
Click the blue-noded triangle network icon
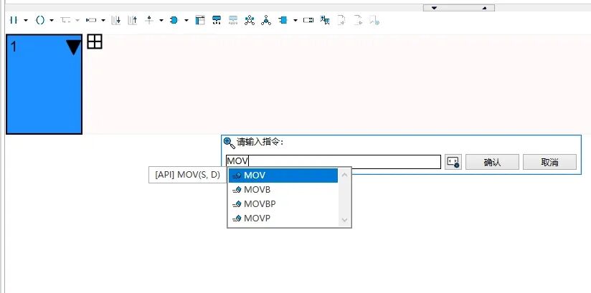click(250, 20)
